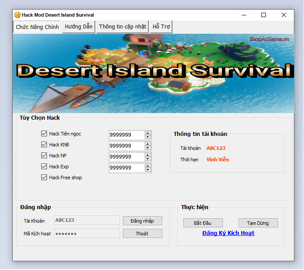Click the Tạm Dừng button
Screen dimensions: 304x270
coord(258,223)
